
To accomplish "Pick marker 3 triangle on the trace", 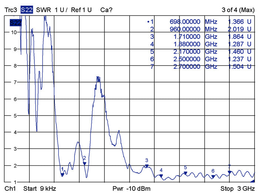I will pos(147,166).
